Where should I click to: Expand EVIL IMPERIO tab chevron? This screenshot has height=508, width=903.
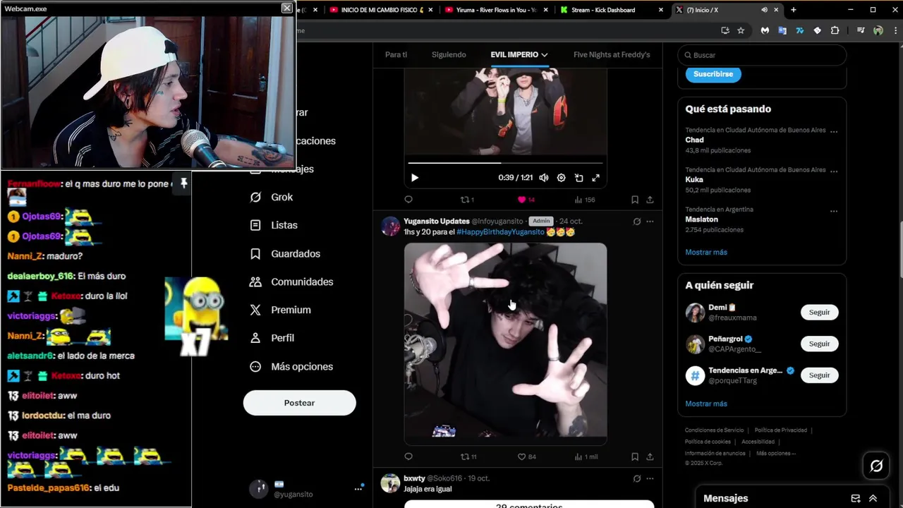(544, 54)
